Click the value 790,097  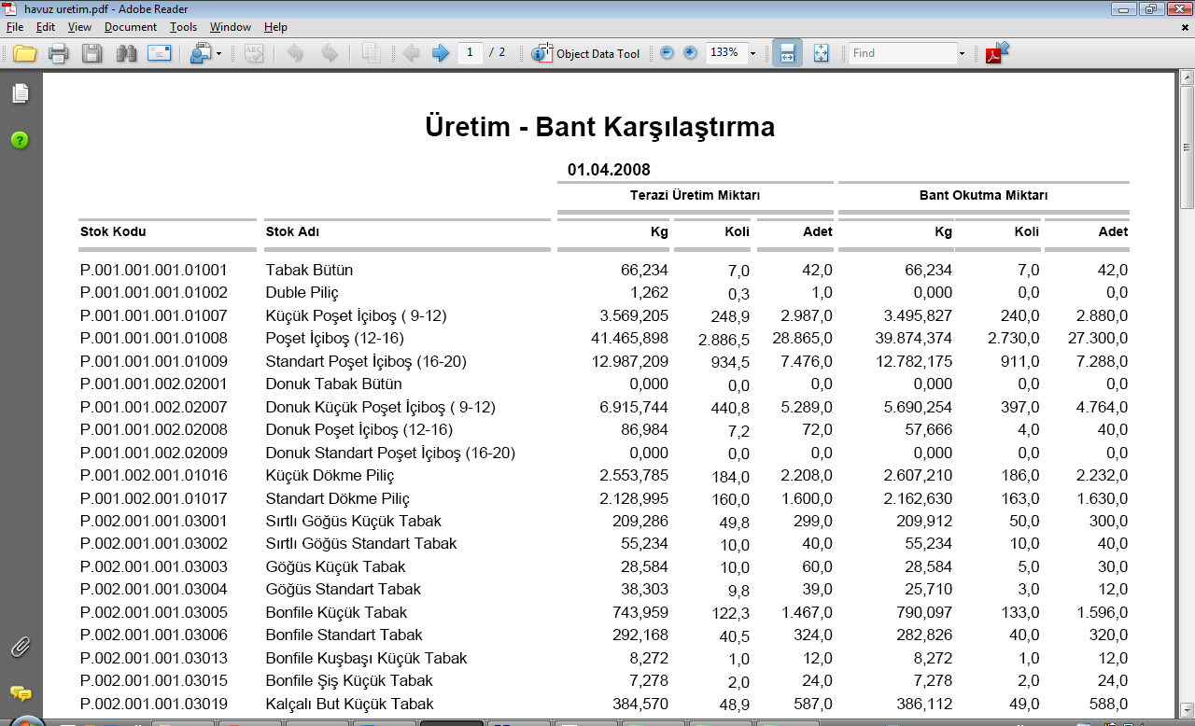click(x=924, y=612)
